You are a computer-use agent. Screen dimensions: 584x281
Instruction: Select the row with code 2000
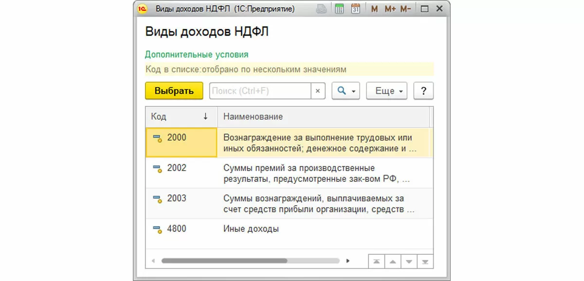[x=289, y=143]
